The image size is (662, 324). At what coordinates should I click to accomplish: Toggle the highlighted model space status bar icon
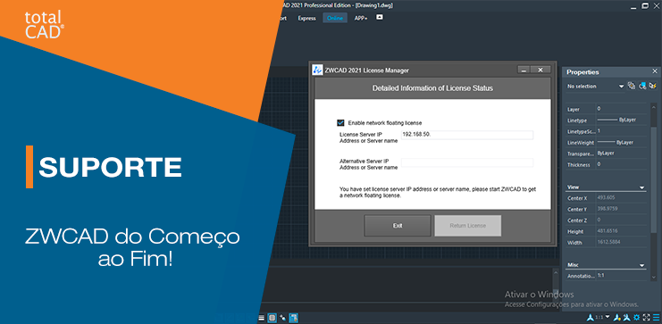click(272, 318)
